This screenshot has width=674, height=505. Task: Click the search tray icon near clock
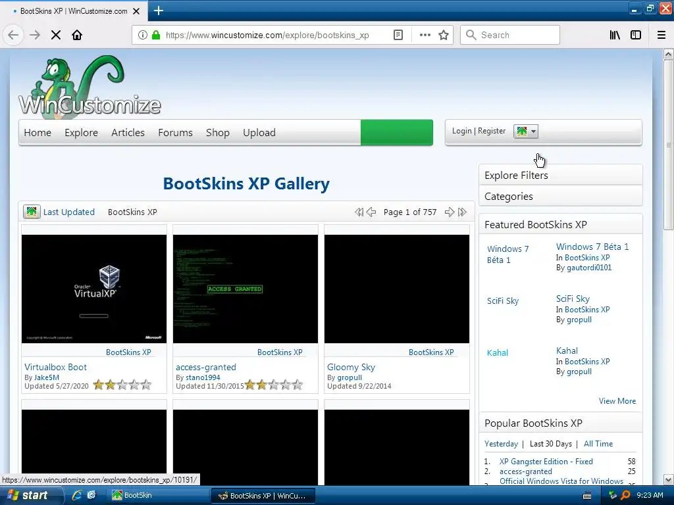(x=625, y=495)
